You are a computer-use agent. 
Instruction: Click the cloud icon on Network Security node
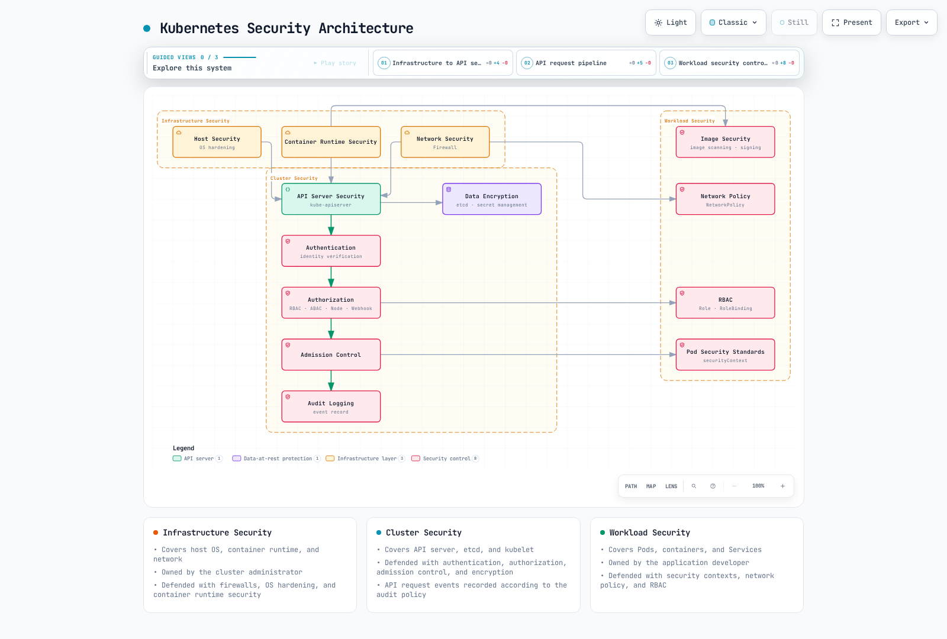(x=407, y=133)
